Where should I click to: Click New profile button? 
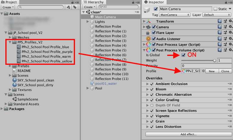click(x=212, y=71)
